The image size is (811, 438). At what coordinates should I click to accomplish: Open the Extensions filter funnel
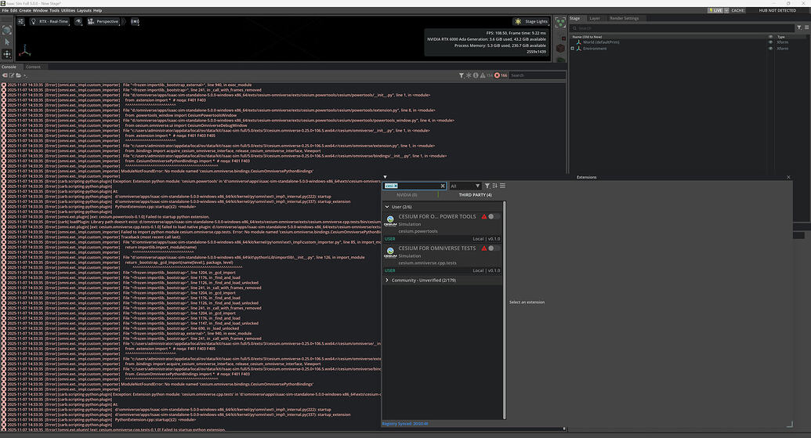pyautogui.click(x=487, y=186)
